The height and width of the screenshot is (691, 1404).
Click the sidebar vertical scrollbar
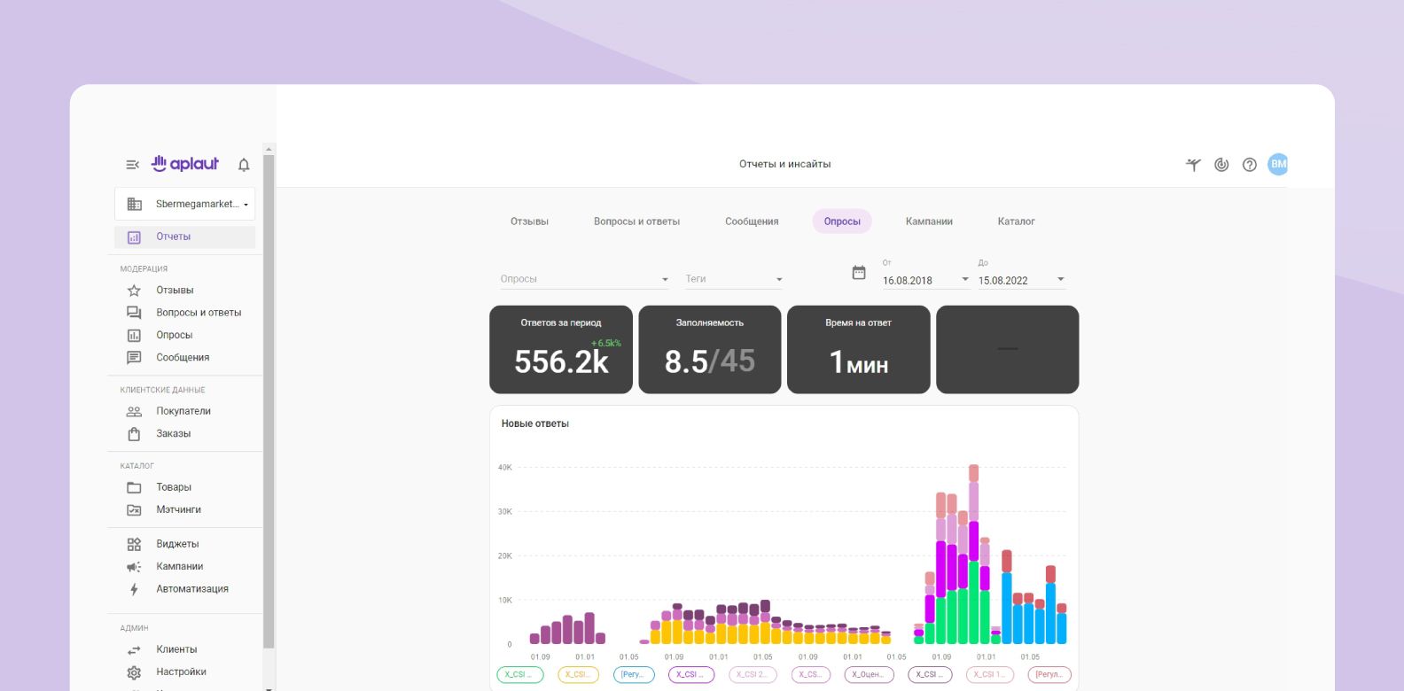[x=269, y=399]
